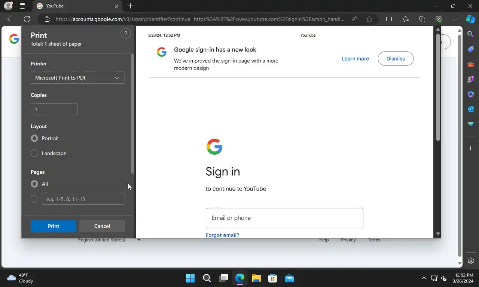The image size is (479, 287).
Task: Select the YouTube browser tab
Action: (x=78, y=6)
